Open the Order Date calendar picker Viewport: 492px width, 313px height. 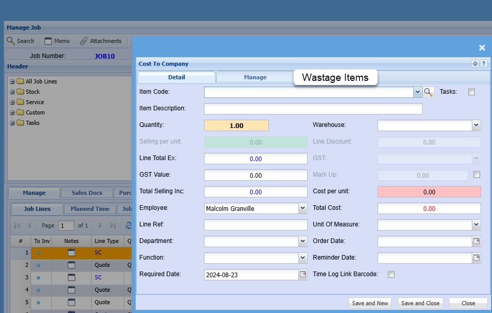(476, 241)
